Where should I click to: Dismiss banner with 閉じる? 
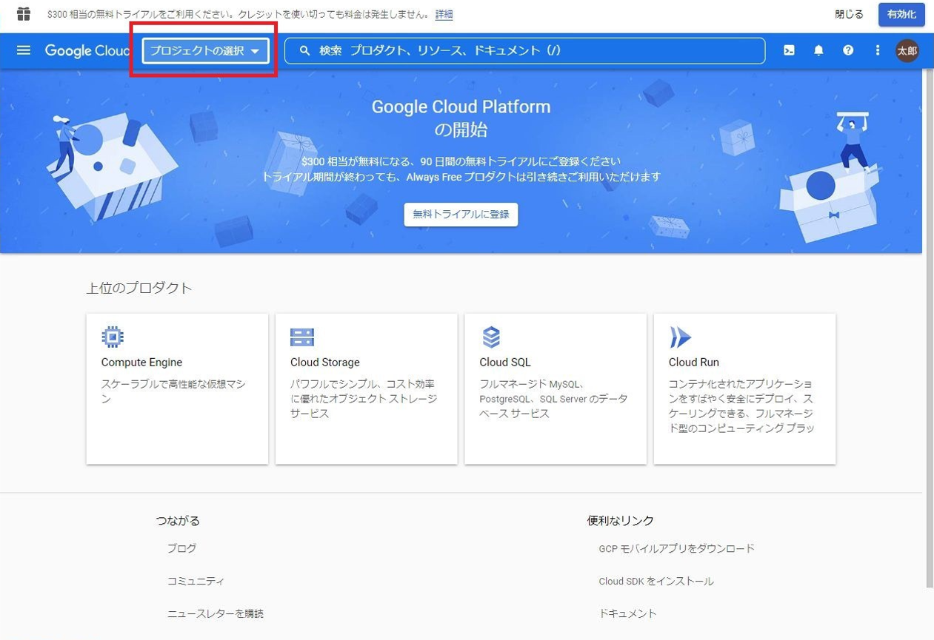click(x=849, y=15)
